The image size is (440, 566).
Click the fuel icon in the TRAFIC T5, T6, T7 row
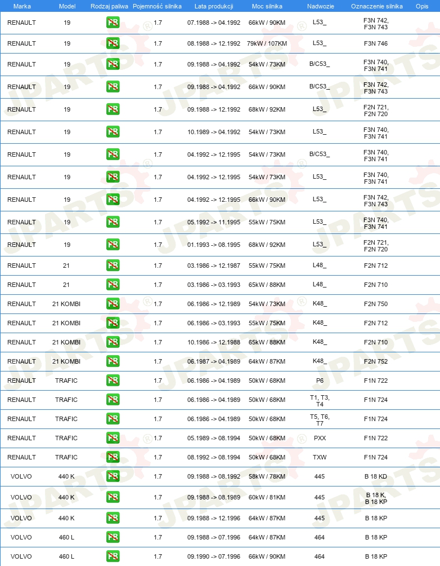tap(113, 418)
